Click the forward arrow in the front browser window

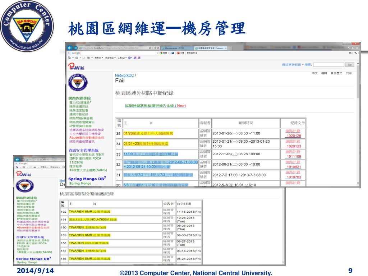click(x=75, y=48)
